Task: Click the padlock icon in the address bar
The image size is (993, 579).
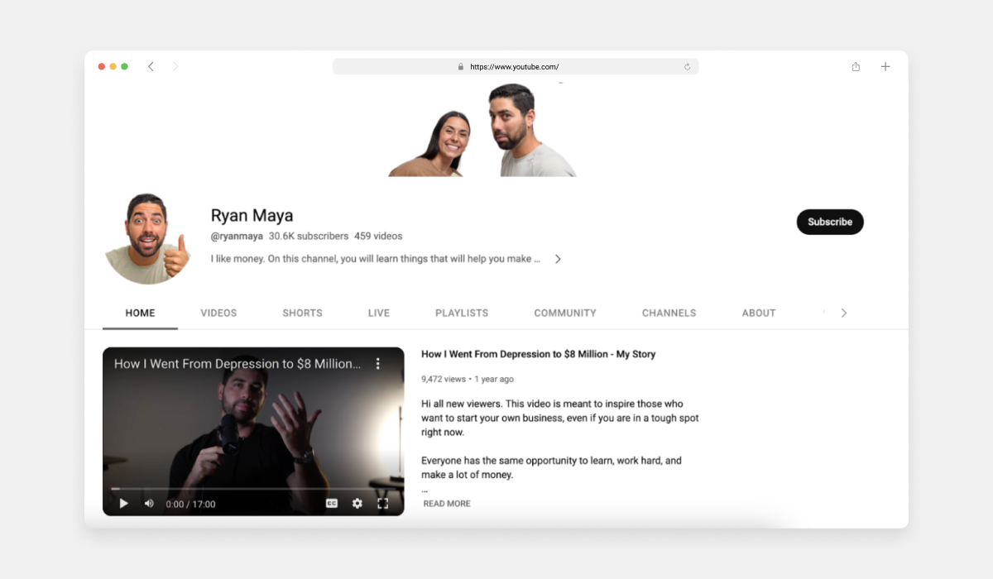Action: click(x=460, y=66)
